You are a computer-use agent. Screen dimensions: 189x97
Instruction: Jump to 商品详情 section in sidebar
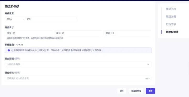[171, 17]
